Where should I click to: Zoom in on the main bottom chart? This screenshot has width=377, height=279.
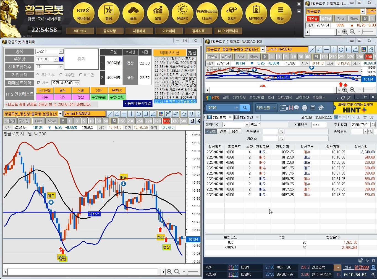(169, 272)
